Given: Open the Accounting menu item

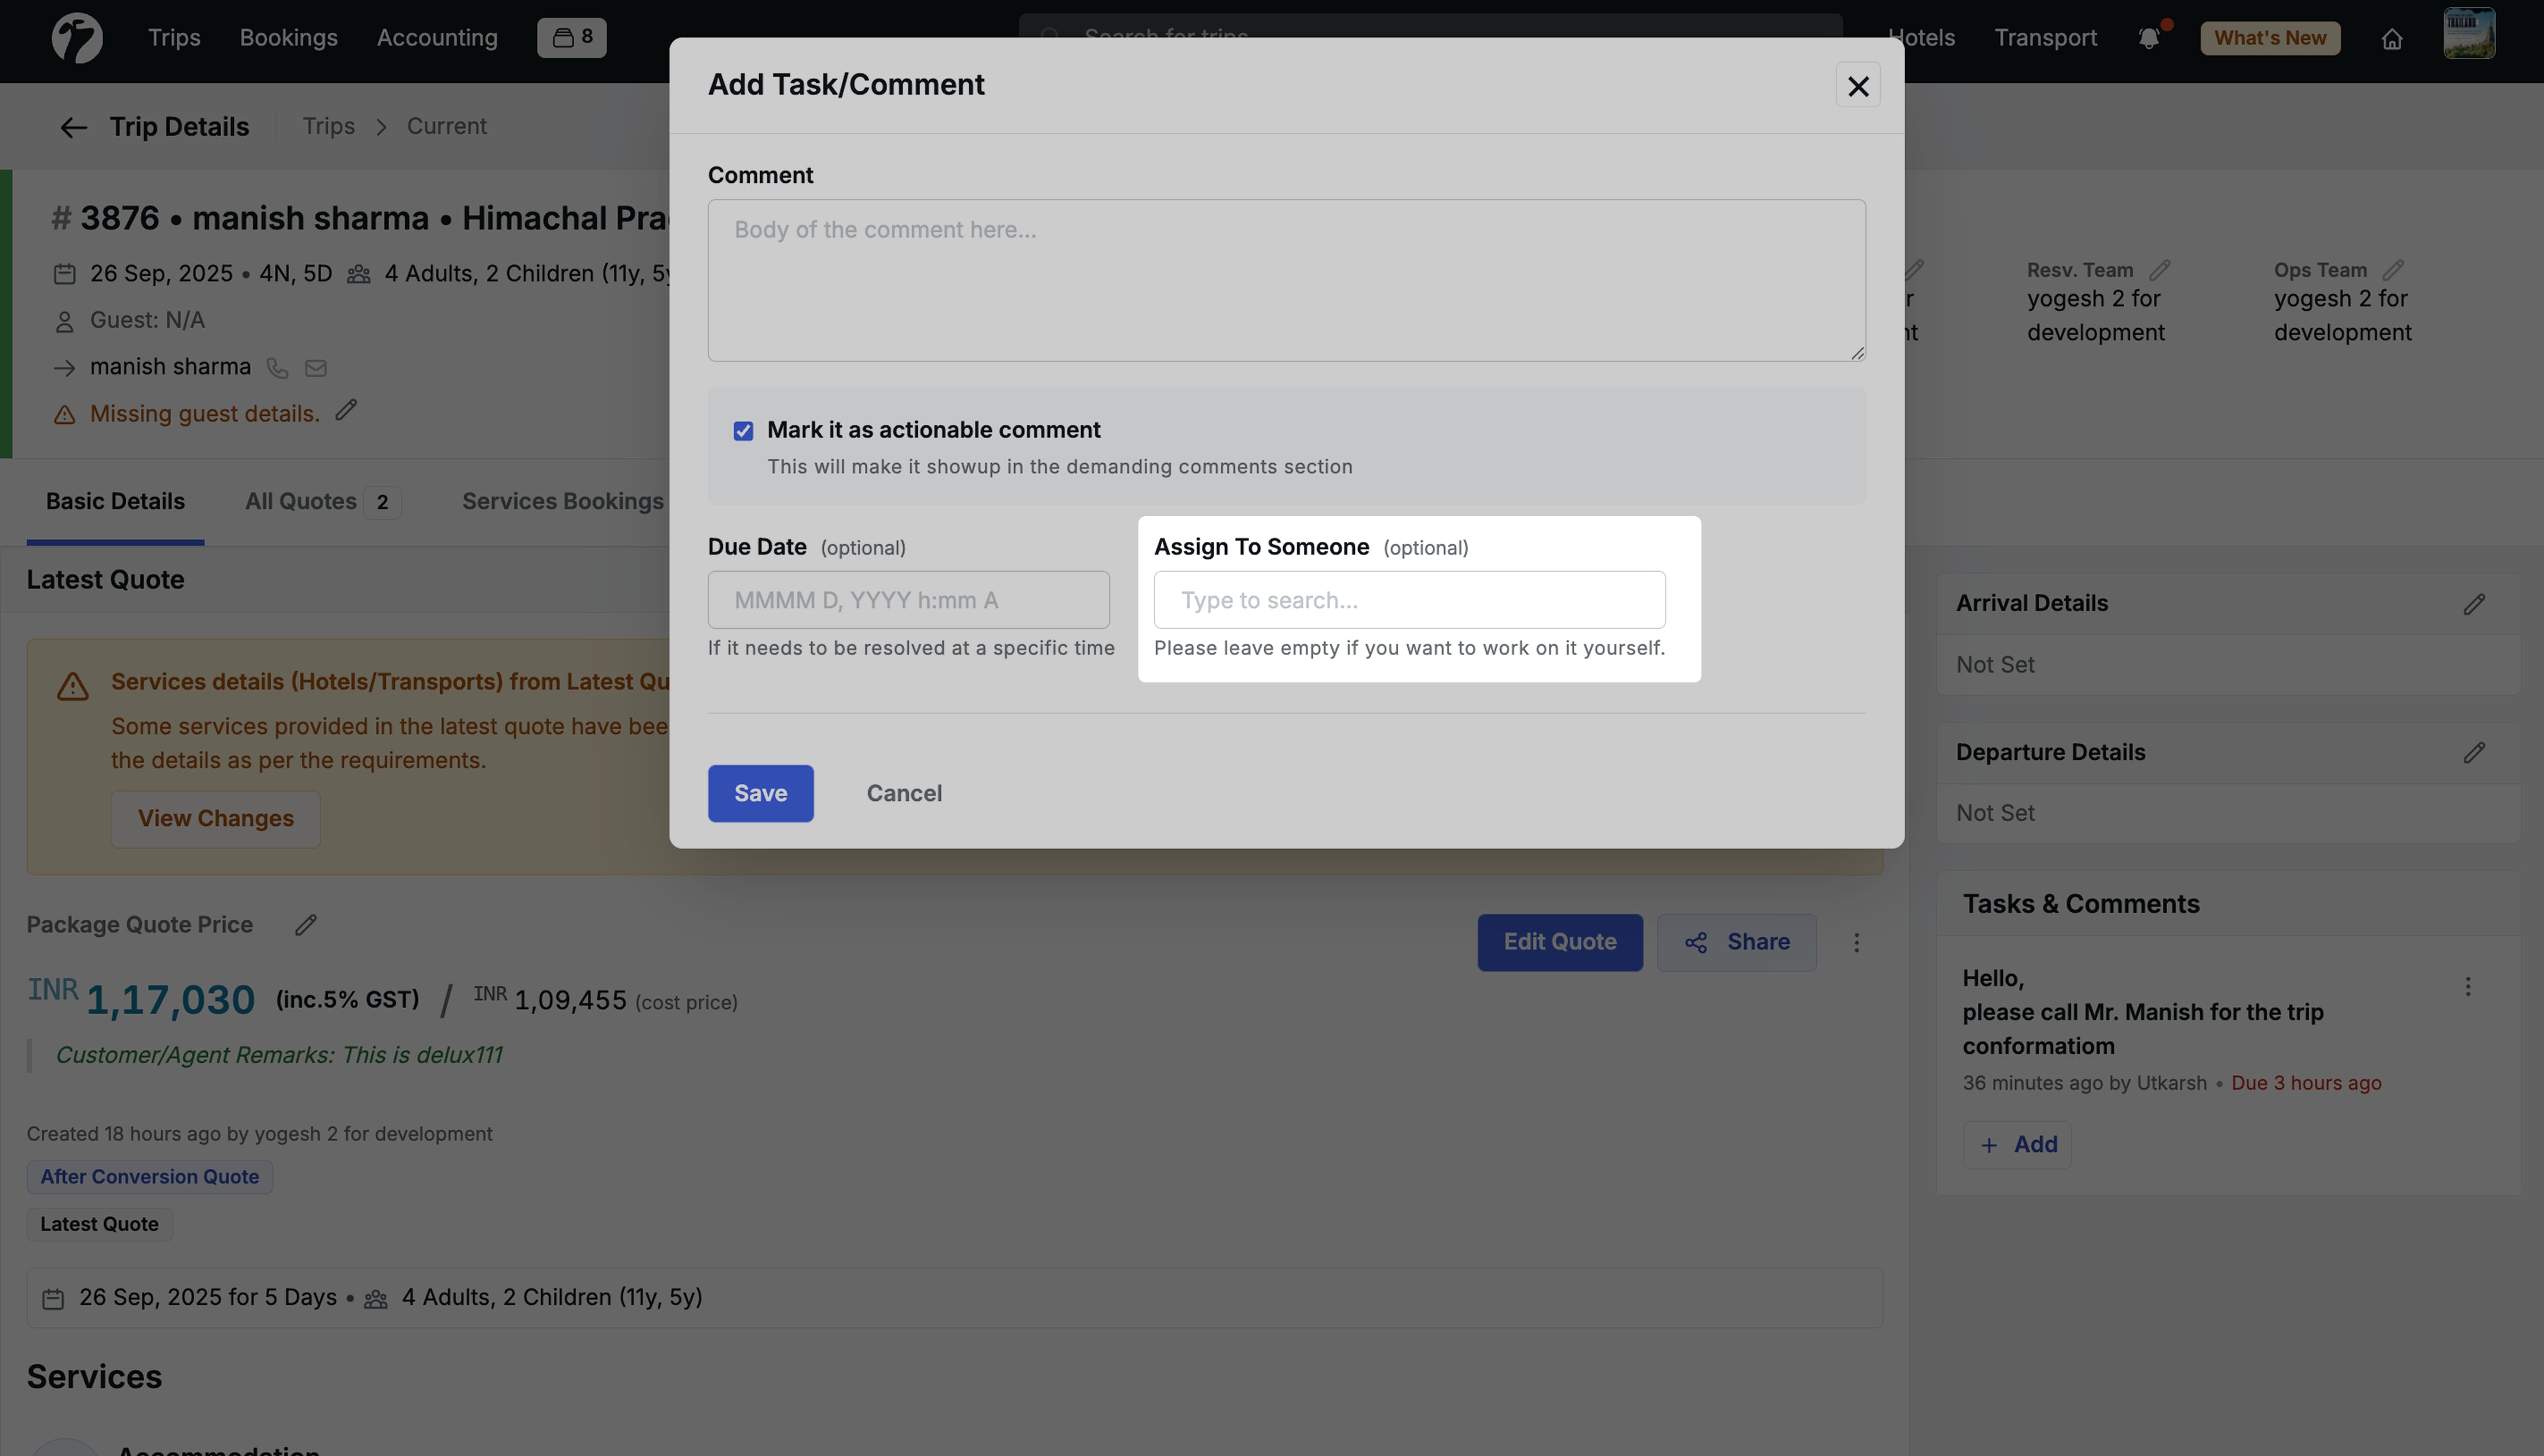Looking at the screenshot, I should pos(436,38).
